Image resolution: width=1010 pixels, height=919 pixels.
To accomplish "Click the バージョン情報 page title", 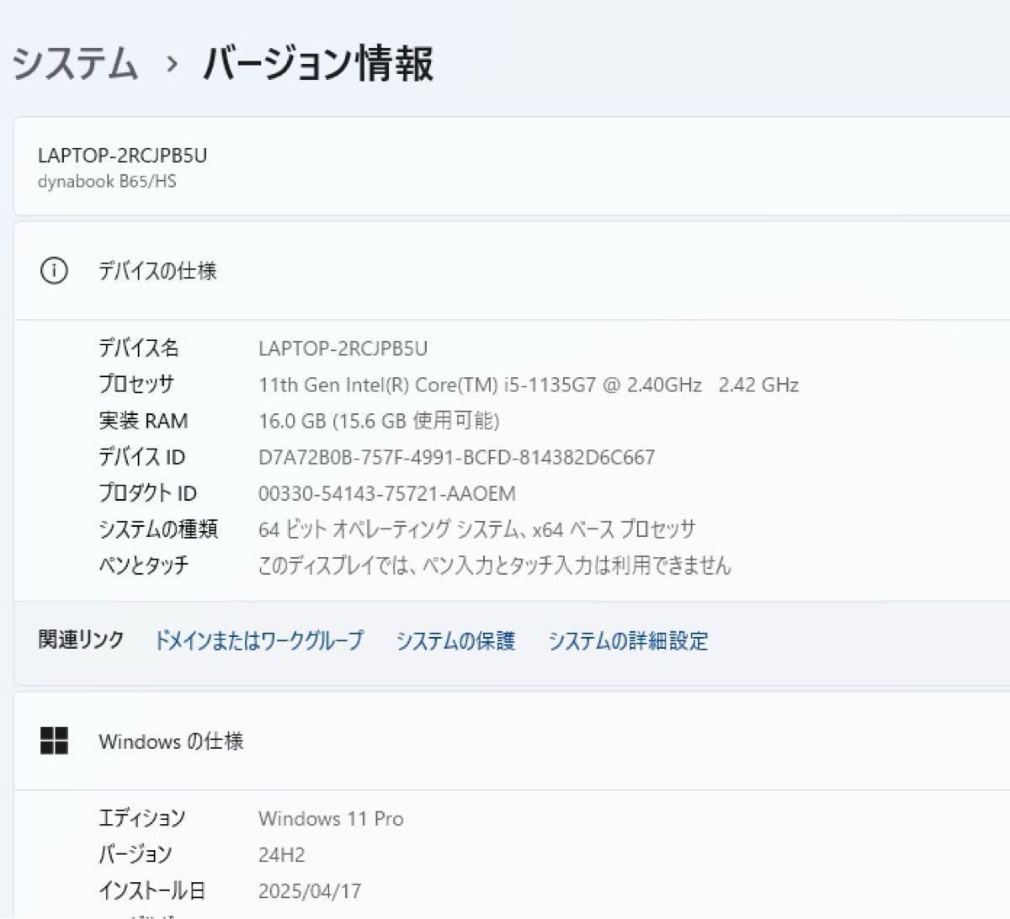I will pos(318,63).
